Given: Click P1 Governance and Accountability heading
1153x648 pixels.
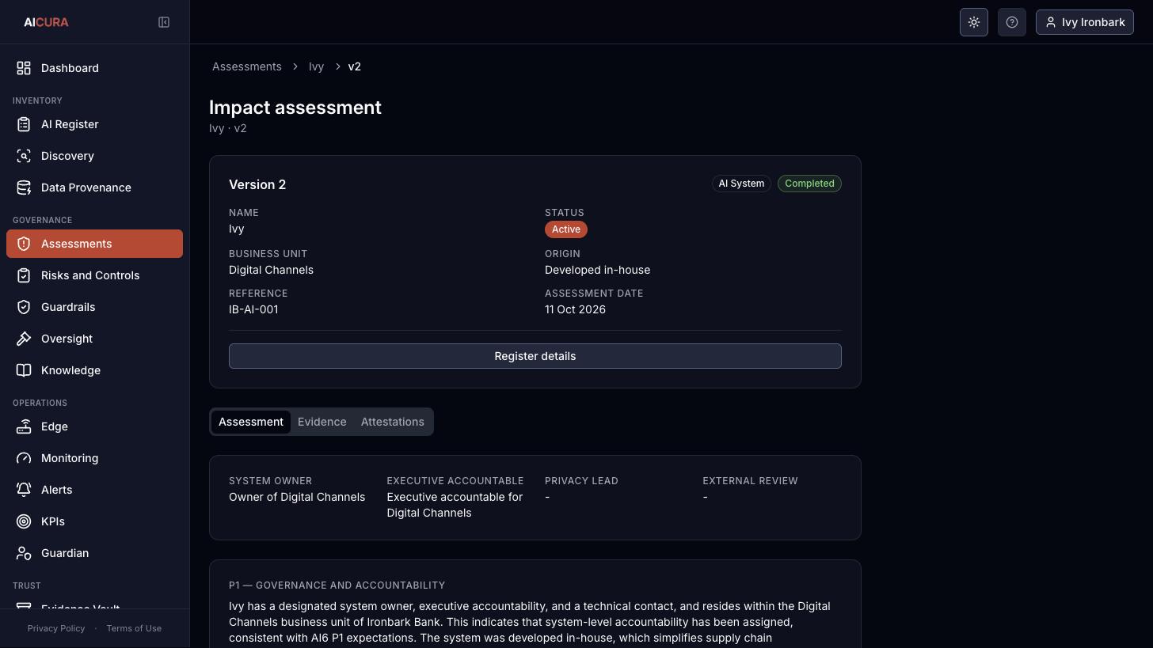Looking at the screenshot, I should (x=337, y=585).
